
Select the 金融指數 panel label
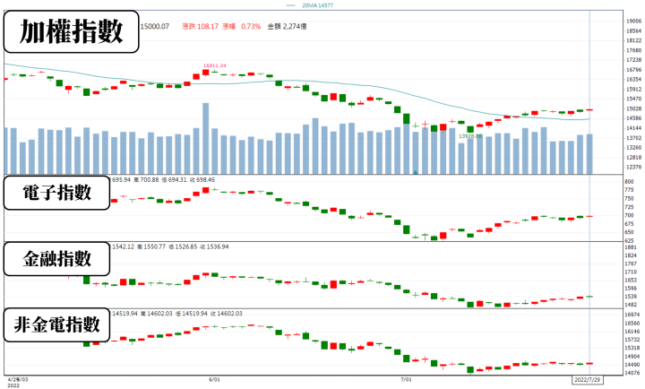[x=58, y=259]
